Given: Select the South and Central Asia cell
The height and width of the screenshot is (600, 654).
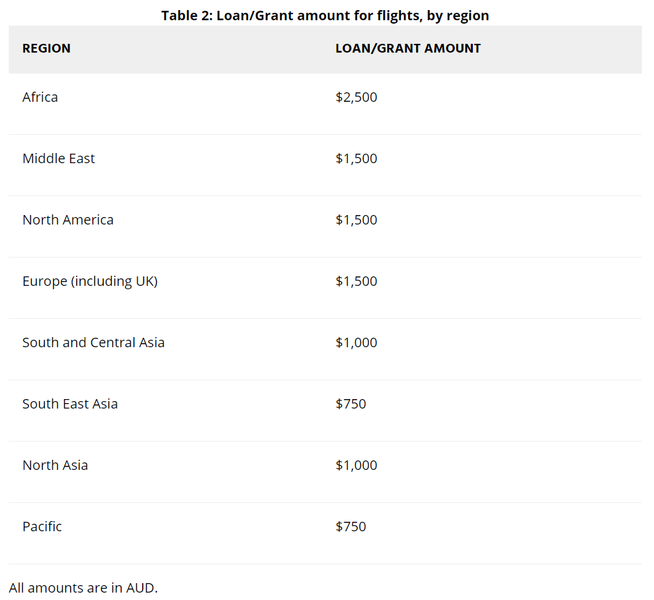Looking at the screenshot, I should (94, 342).
